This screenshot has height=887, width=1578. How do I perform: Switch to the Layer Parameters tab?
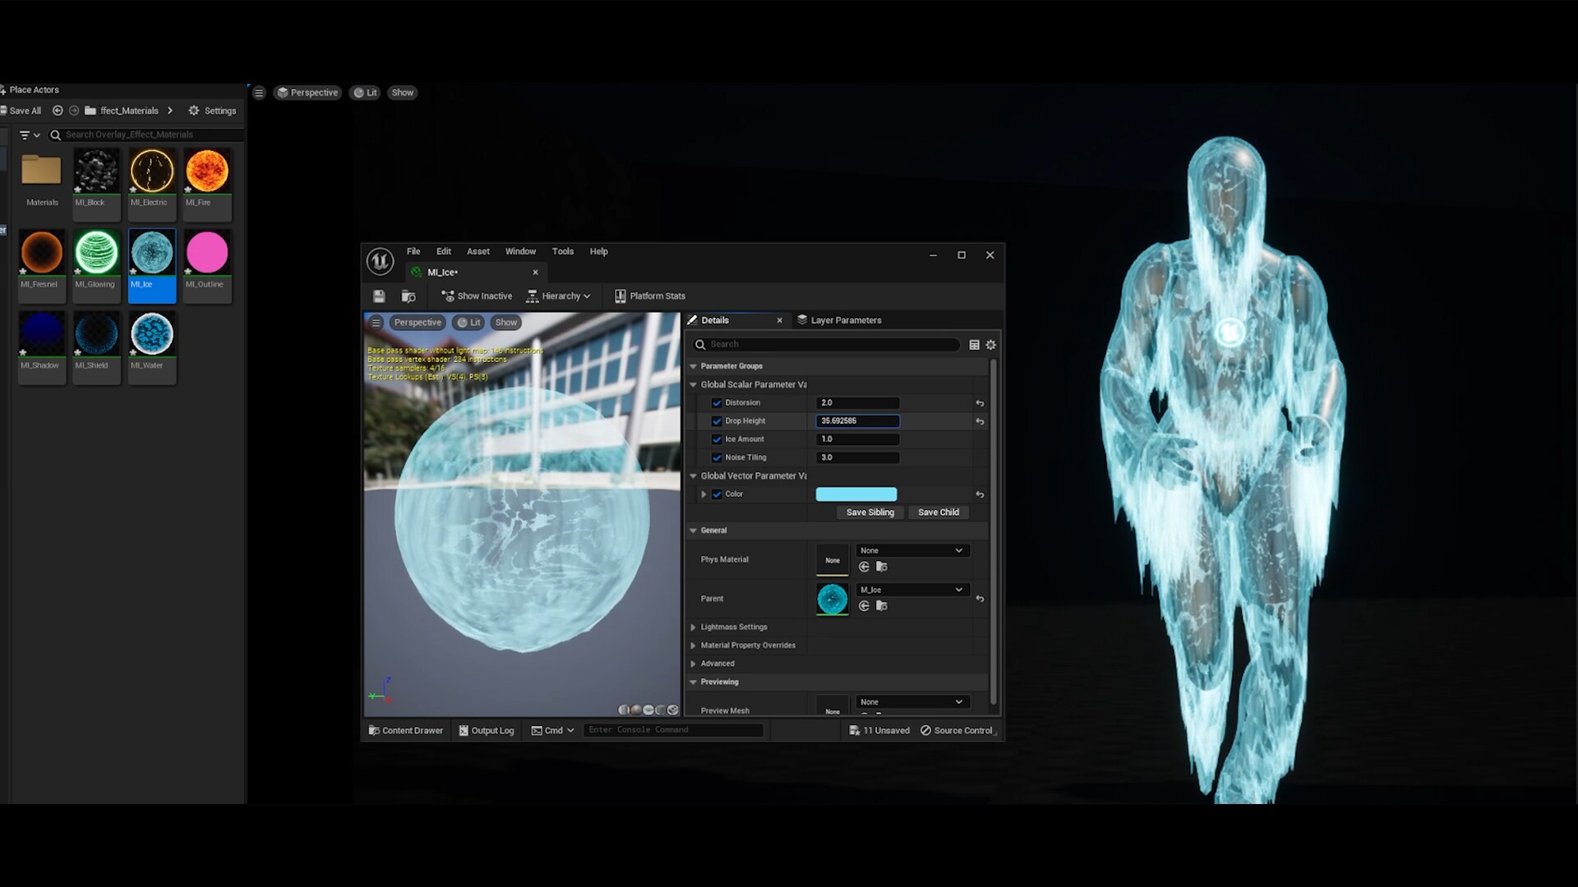846,319
